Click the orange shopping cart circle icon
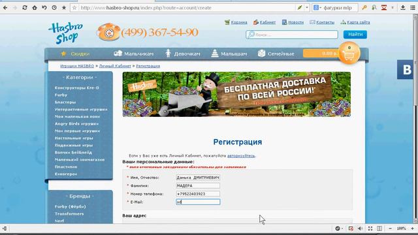The height and width of the screenshot is (235, 418). [x=349, y=53]
